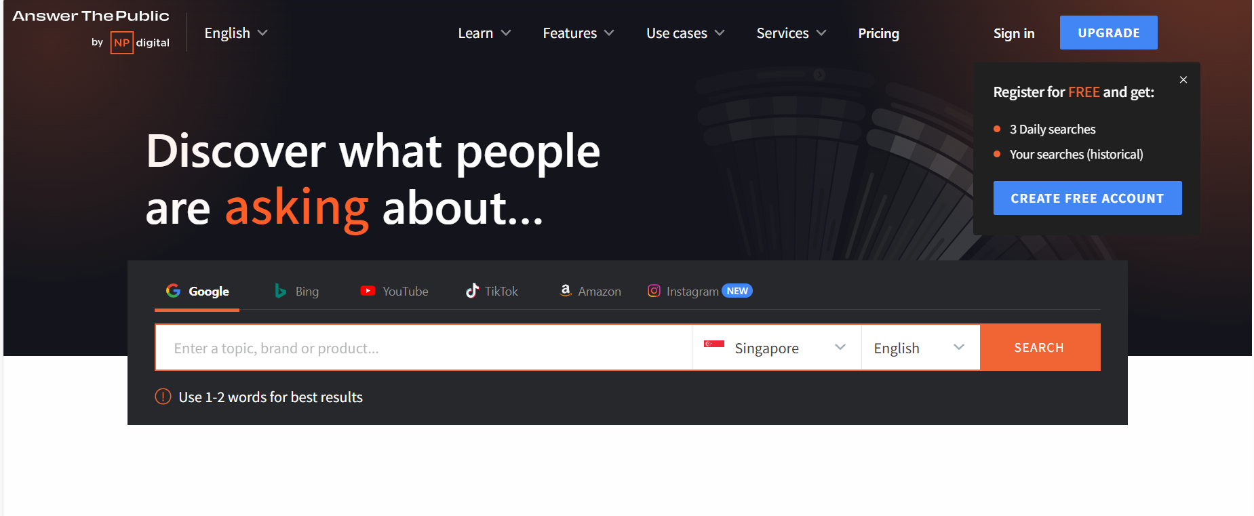Screen dimensions: 1254x516
Task: Click the NP digital logo
Action: click(139, 42)
